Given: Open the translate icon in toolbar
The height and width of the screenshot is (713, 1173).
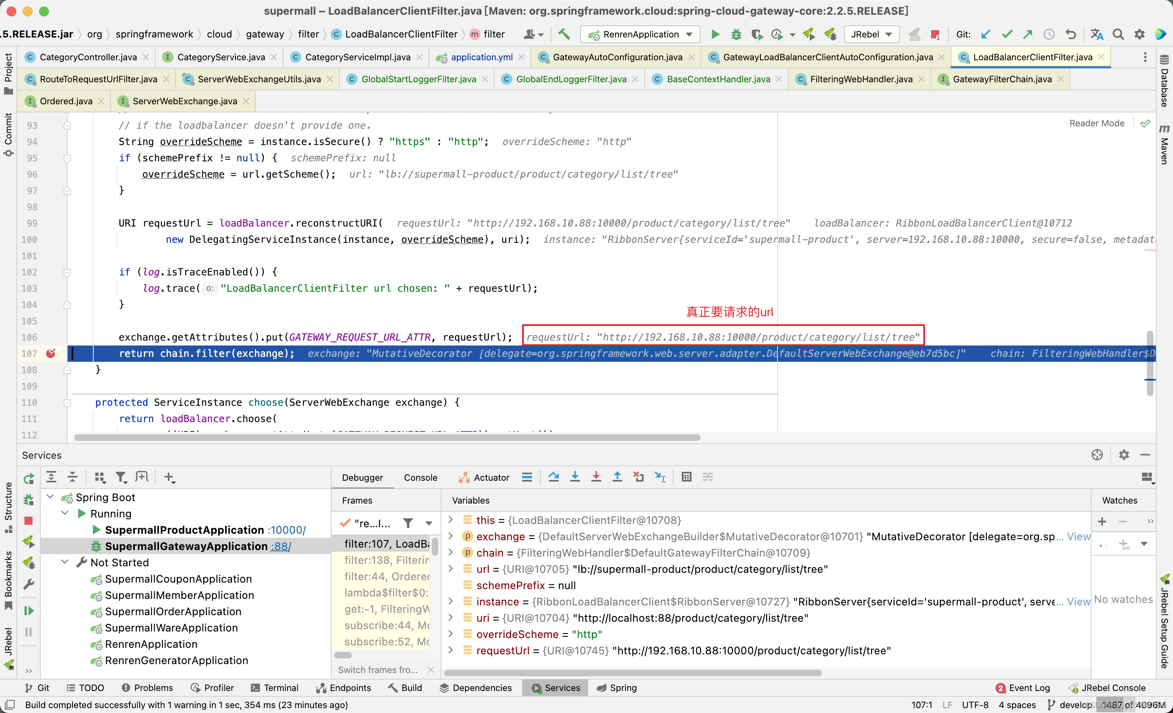Looking at the screenshot, I should click(x=1097, y=34).
